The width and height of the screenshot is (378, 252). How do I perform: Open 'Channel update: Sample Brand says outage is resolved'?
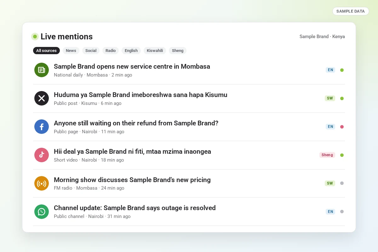(x=135, y=208)
